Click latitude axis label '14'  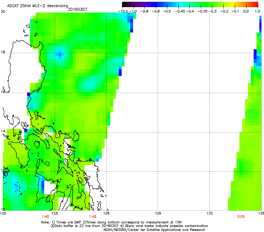point(3,131)
